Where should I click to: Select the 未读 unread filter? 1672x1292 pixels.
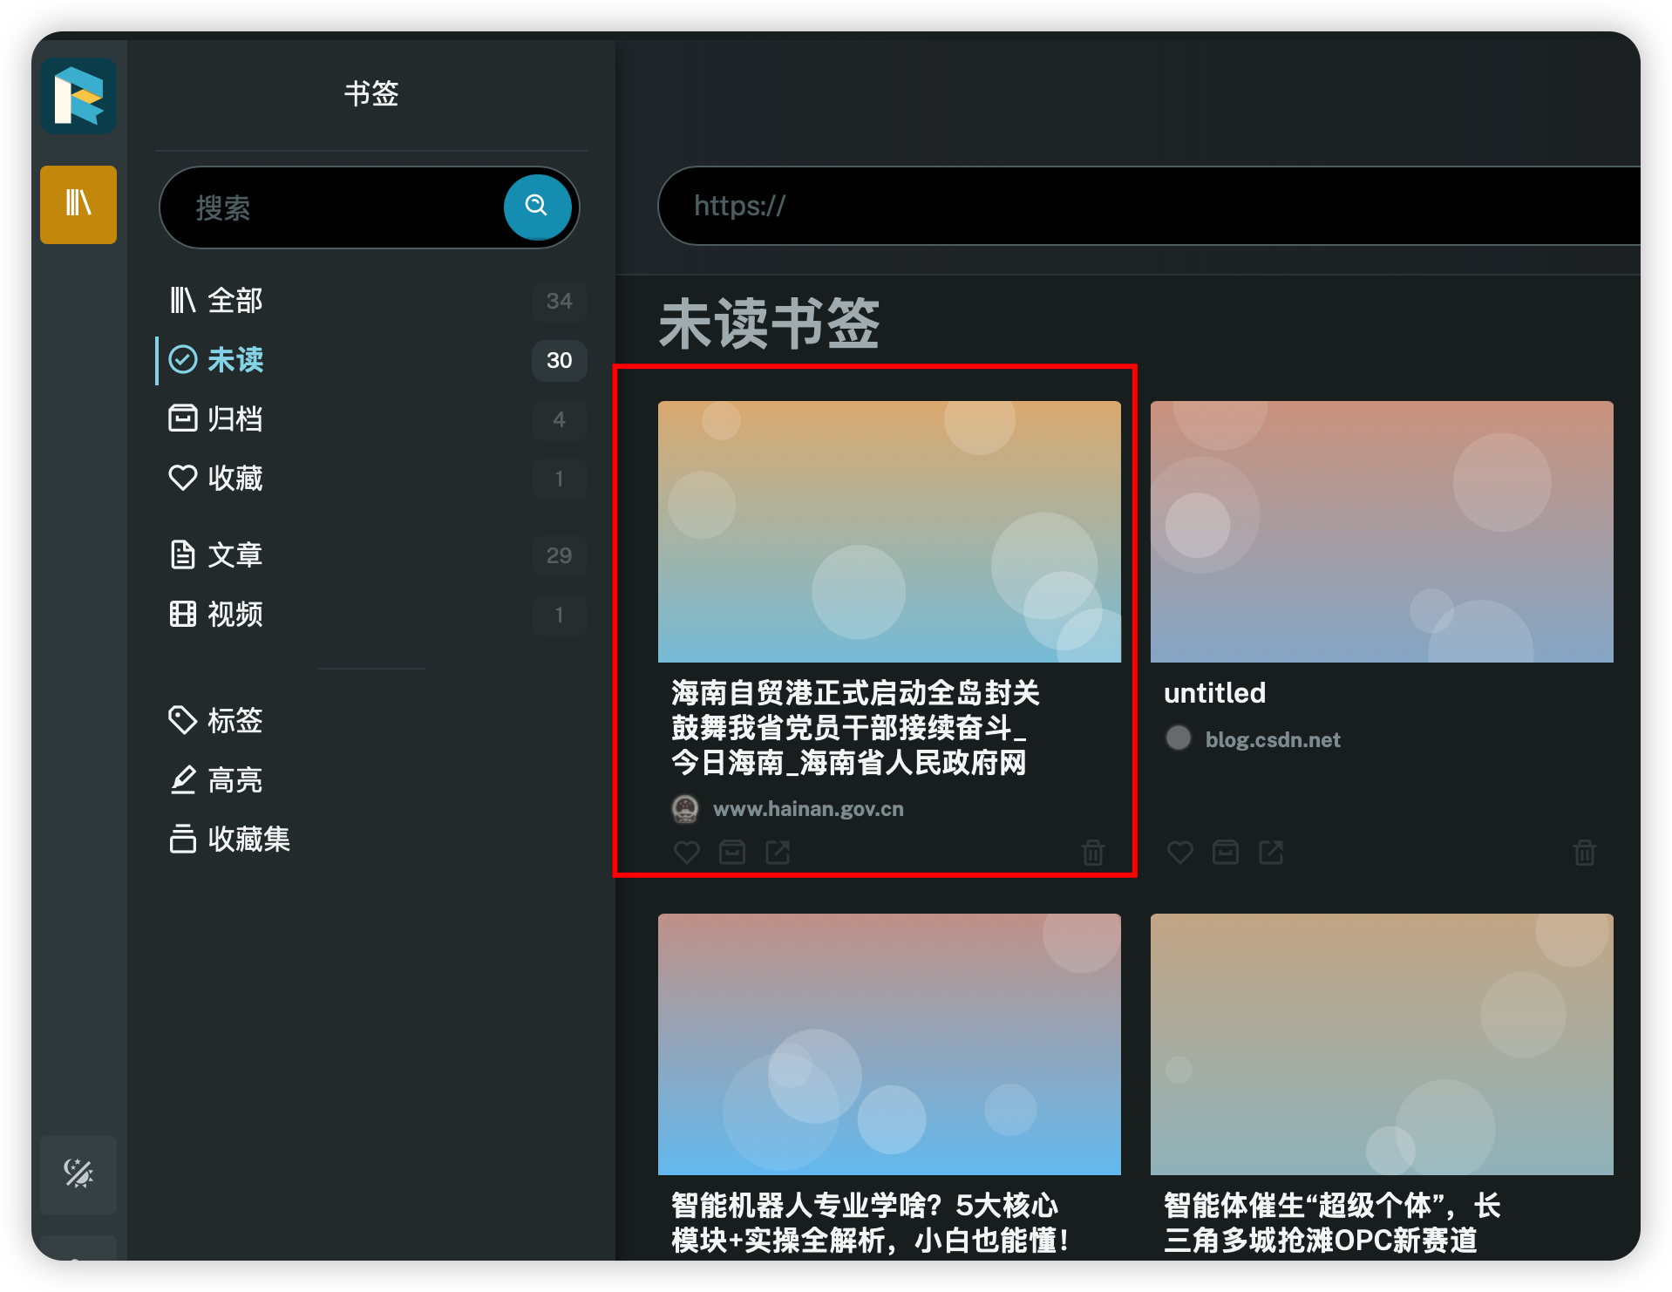371,360
